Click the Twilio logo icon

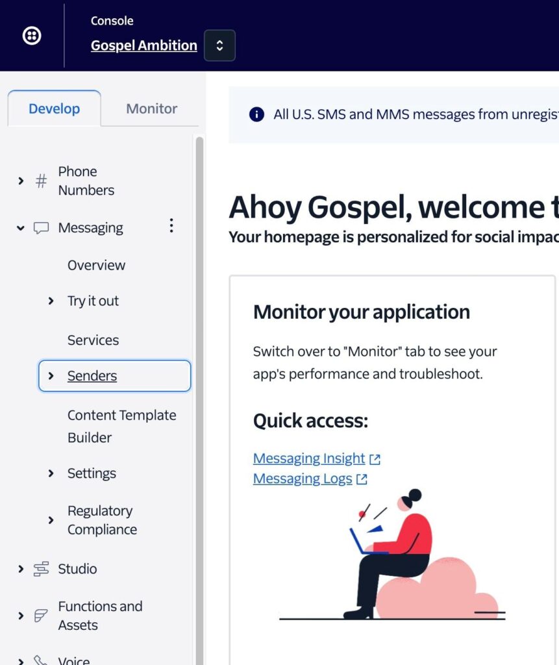(x=32, y=36)
